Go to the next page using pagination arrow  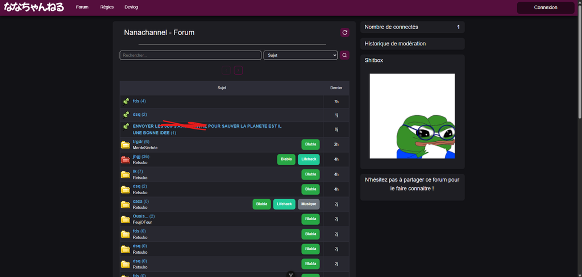239,70
